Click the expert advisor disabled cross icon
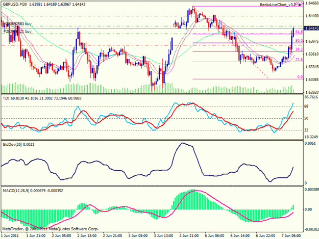319x239 pixels. point(300,5)
